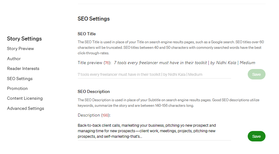Click the SEO Title subheading
Screen dimensions: 279x154
tap(87, 34)
